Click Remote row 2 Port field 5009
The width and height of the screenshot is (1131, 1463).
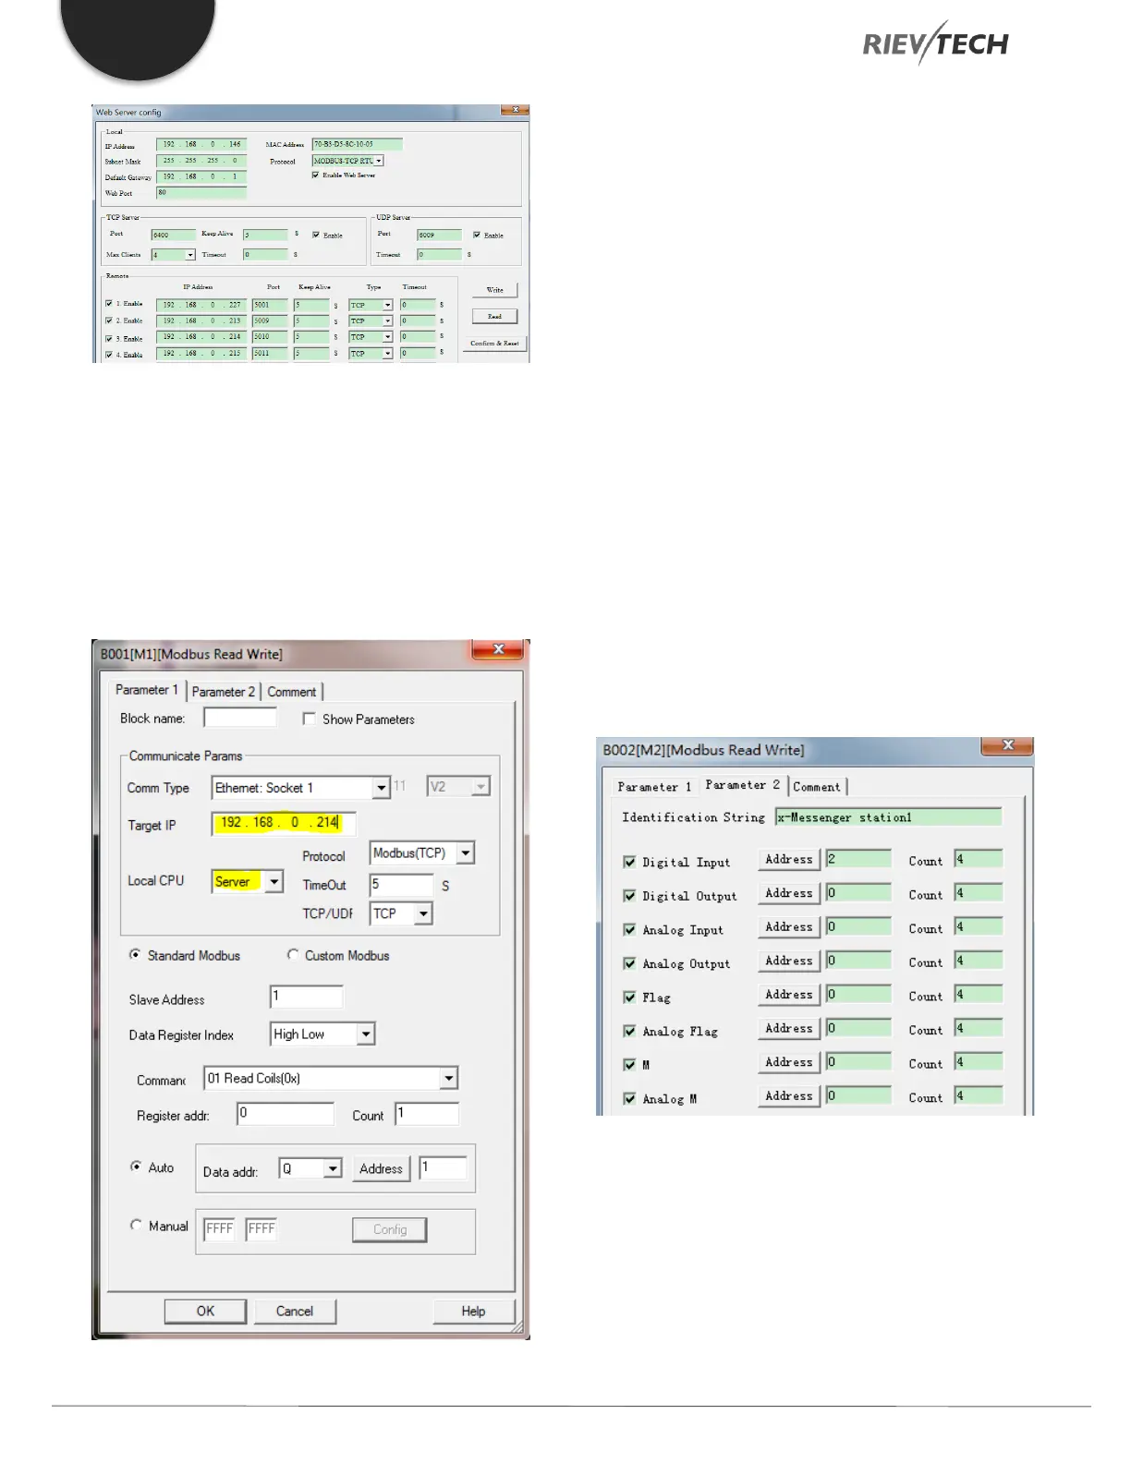[270, 321]
